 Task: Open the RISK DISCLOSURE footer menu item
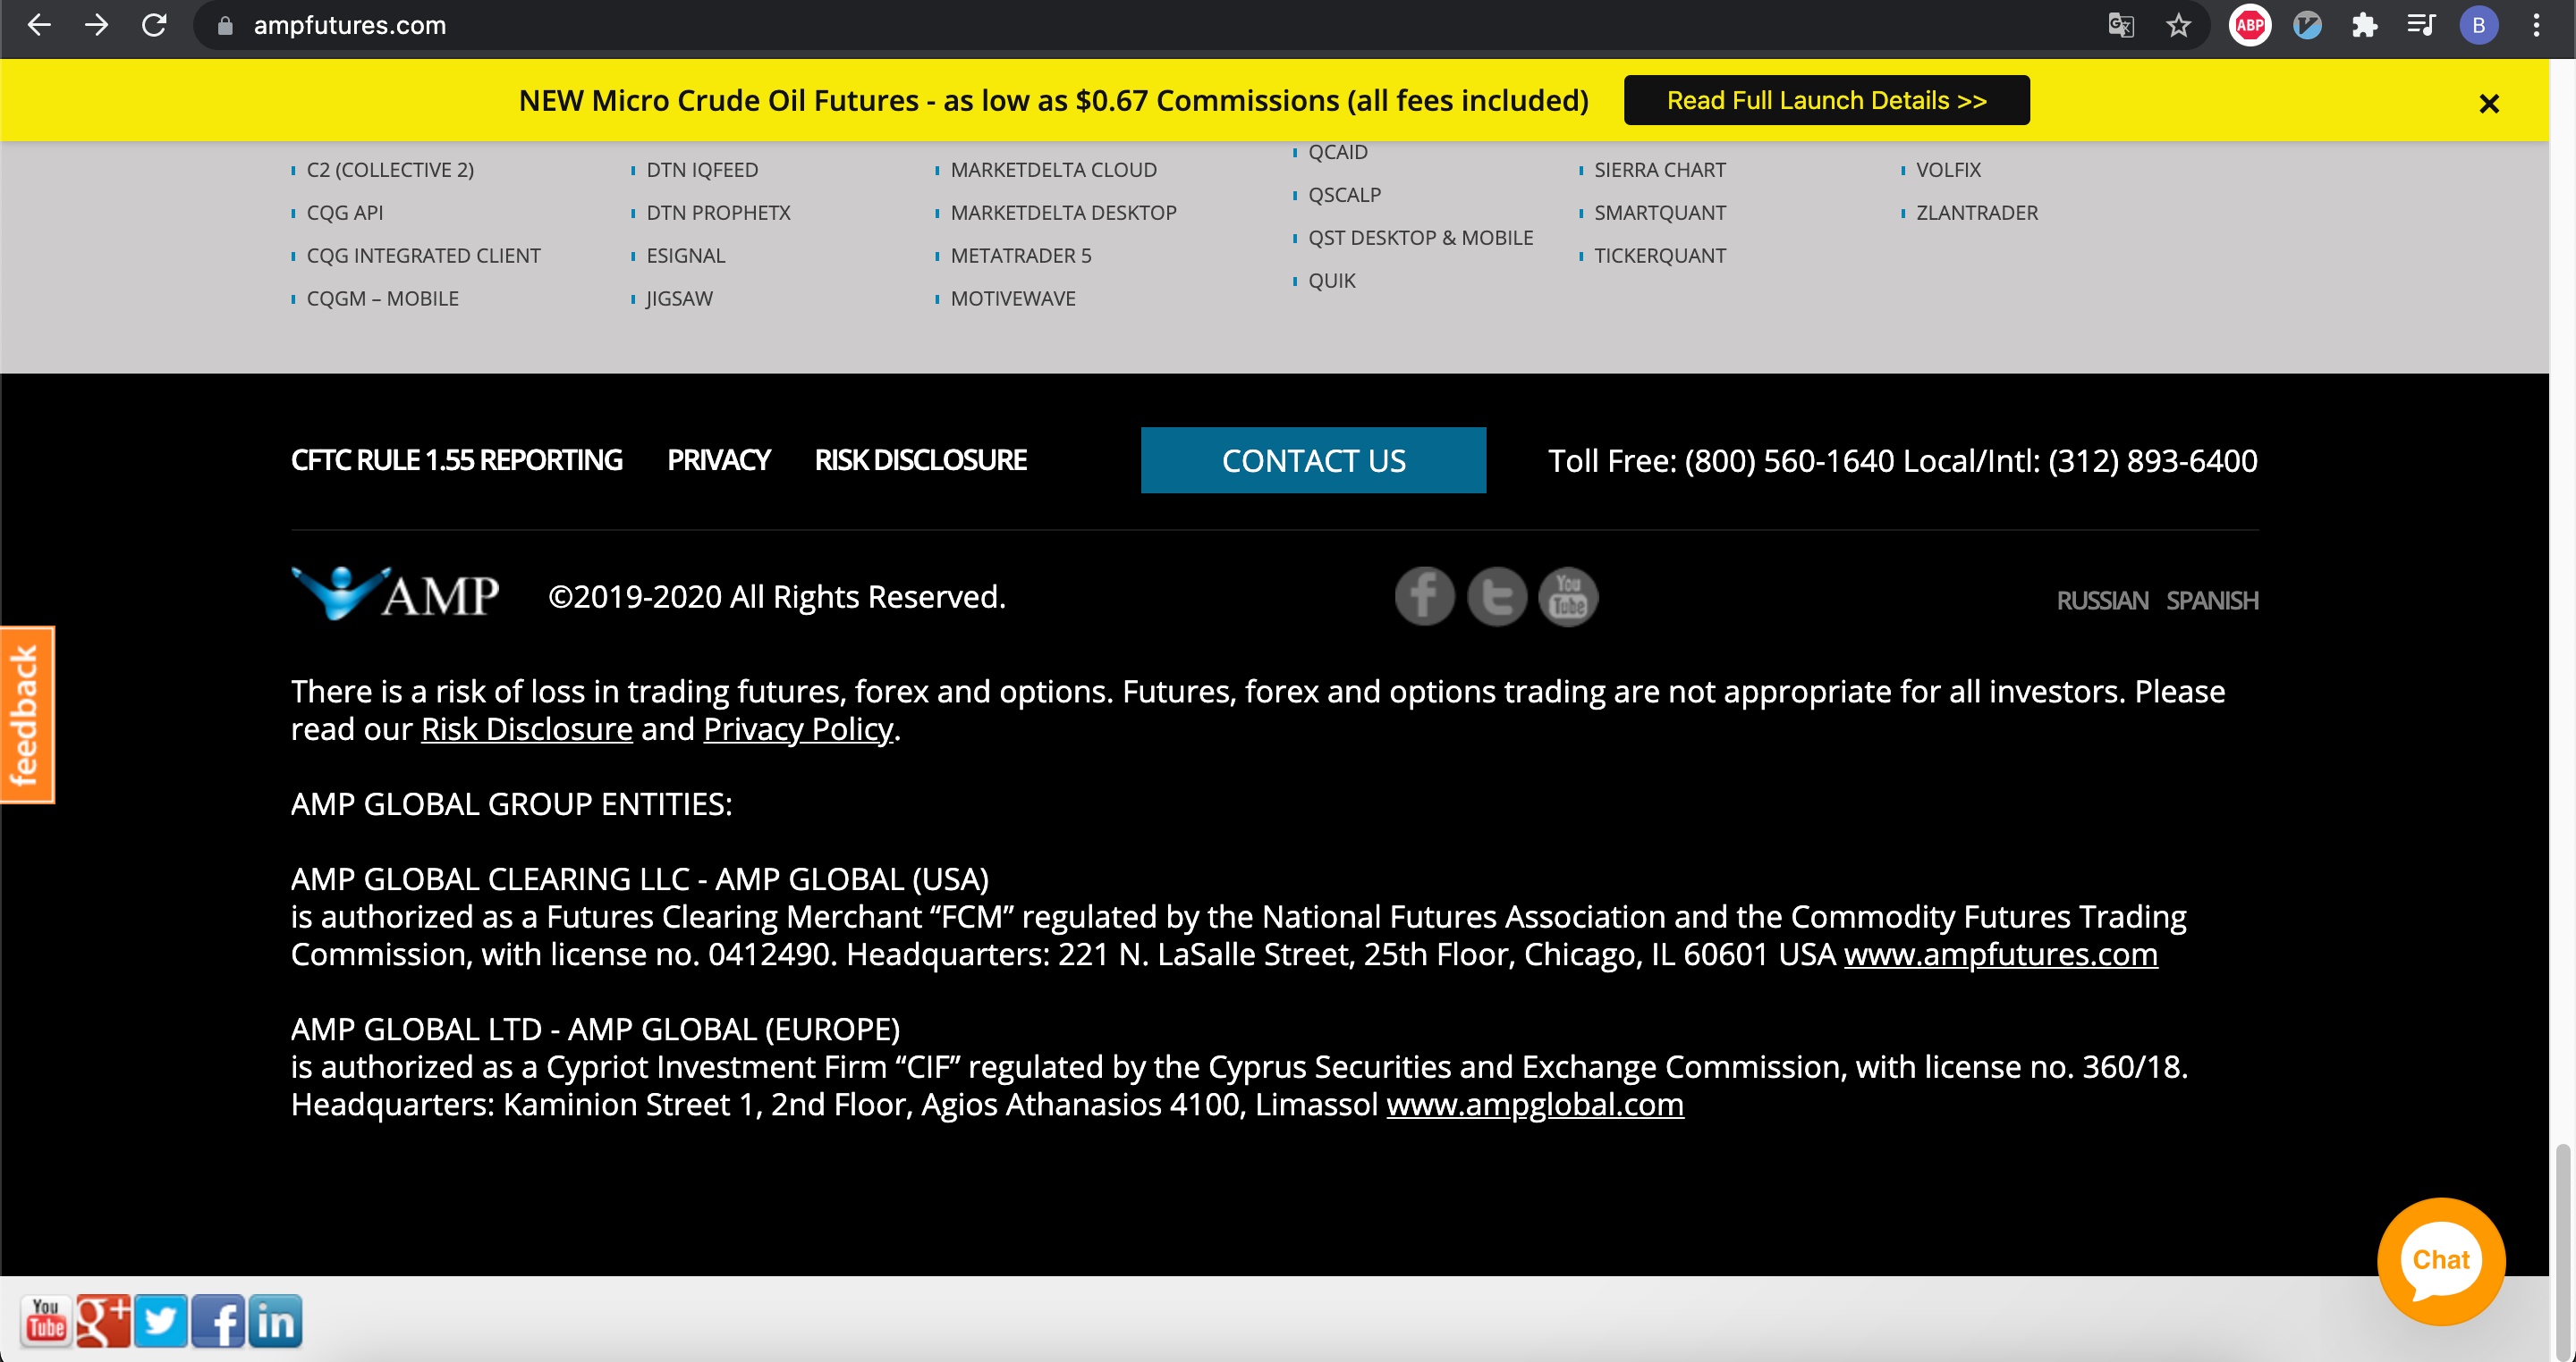pos(920,459)
